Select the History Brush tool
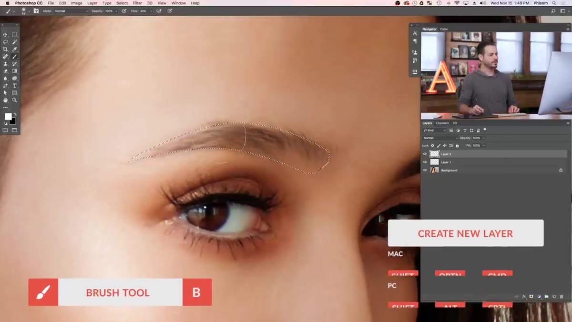This screenshot has width=572, height=322. coord(14,64)
